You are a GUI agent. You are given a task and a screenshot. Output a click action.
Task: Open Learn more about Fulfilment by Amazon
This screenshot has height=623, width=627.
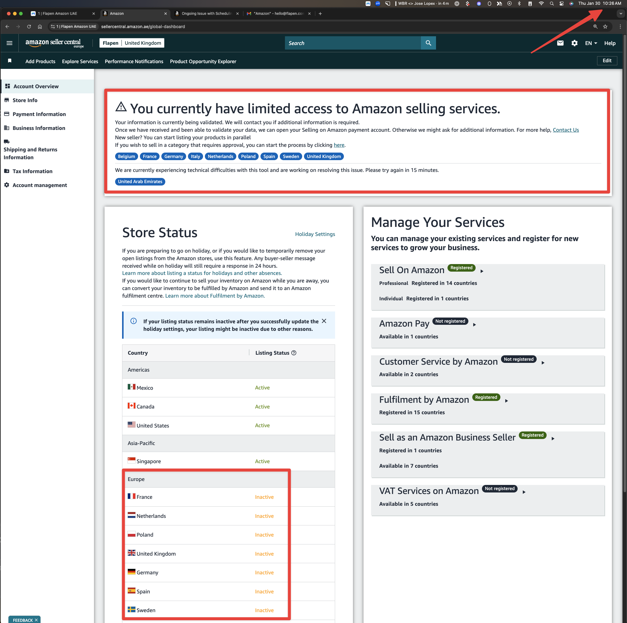pos(215,295)
